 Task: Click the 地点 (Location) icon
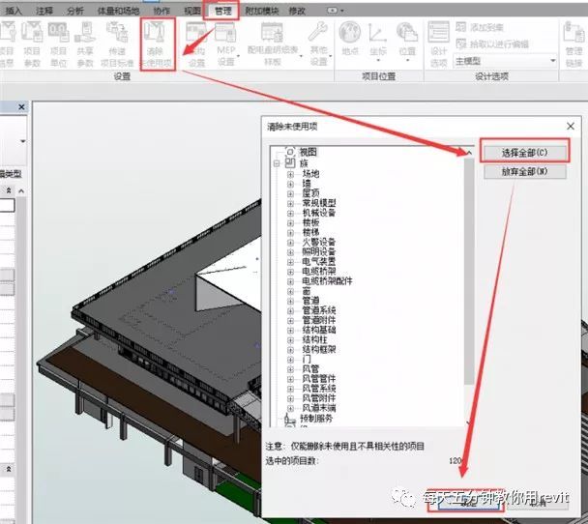350,39
